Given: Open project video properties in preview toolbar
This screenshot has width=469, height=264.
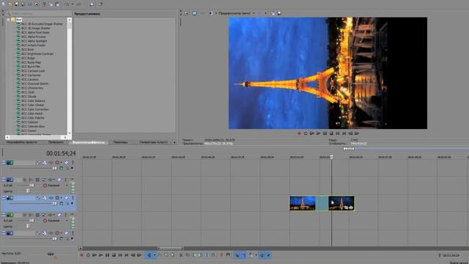Looking at the screenshot, I should click(186, 13).
